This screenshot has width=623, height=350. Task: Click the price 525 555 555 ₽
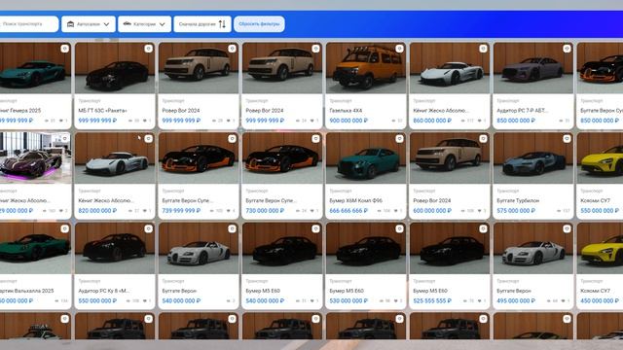(x=432, y=300)
